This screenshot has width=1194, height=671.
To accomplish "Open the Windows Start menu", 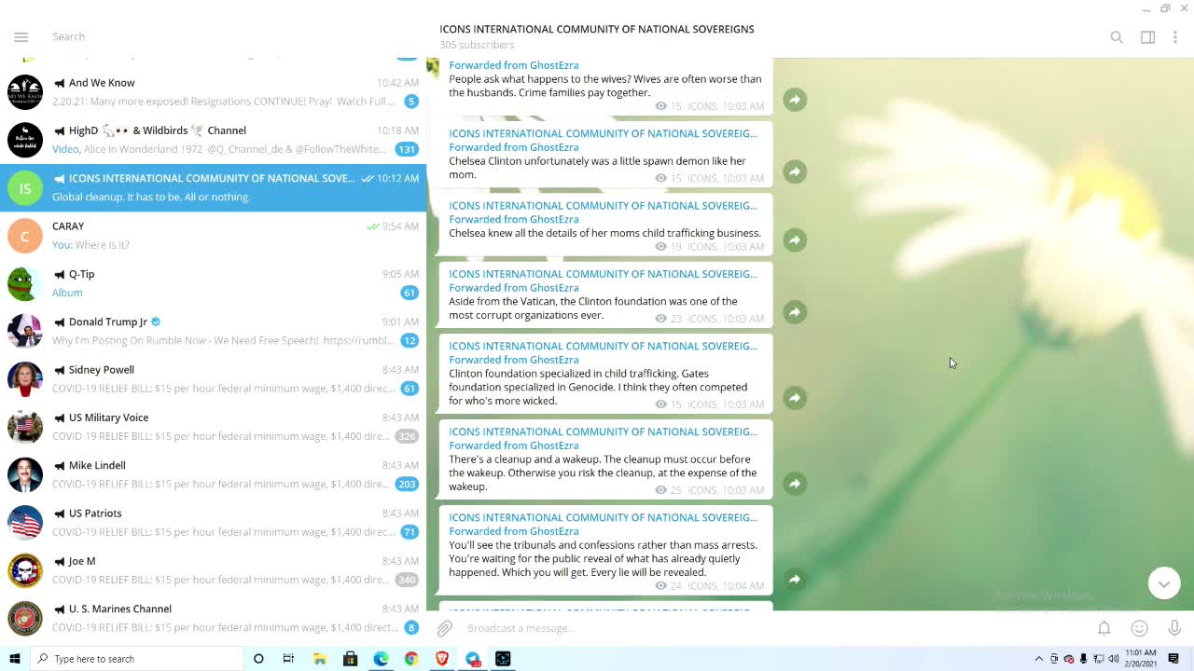I will pyautogui.click(x=14, y=659).
